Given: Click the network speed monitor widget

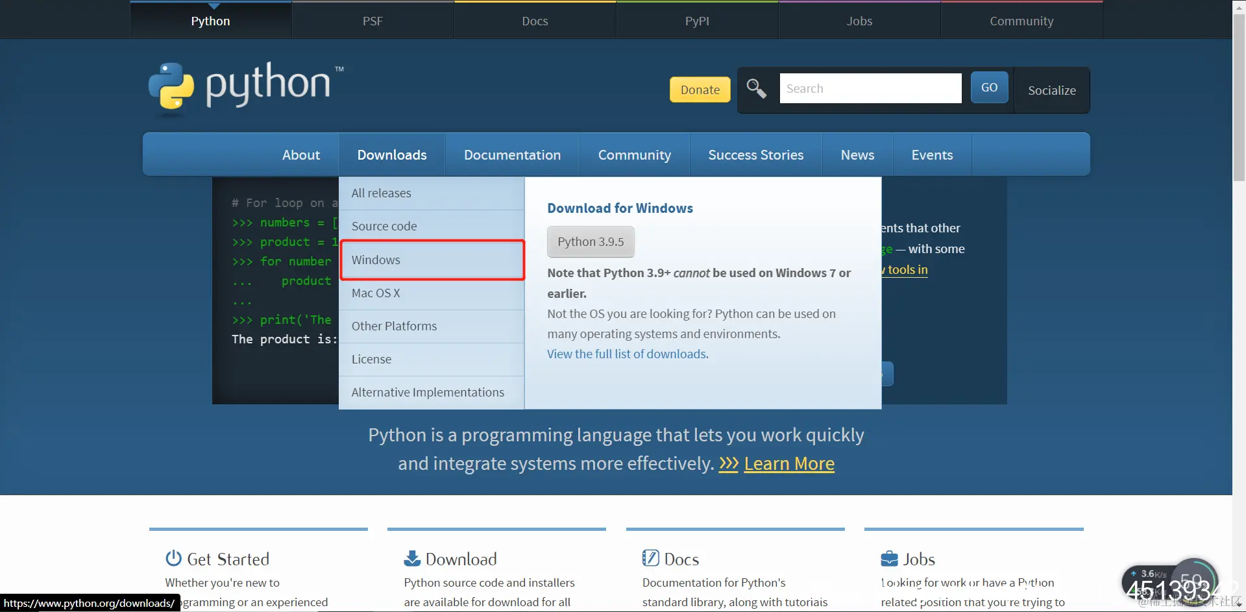Looking at the screenshot, I should tap(1169, 582).
